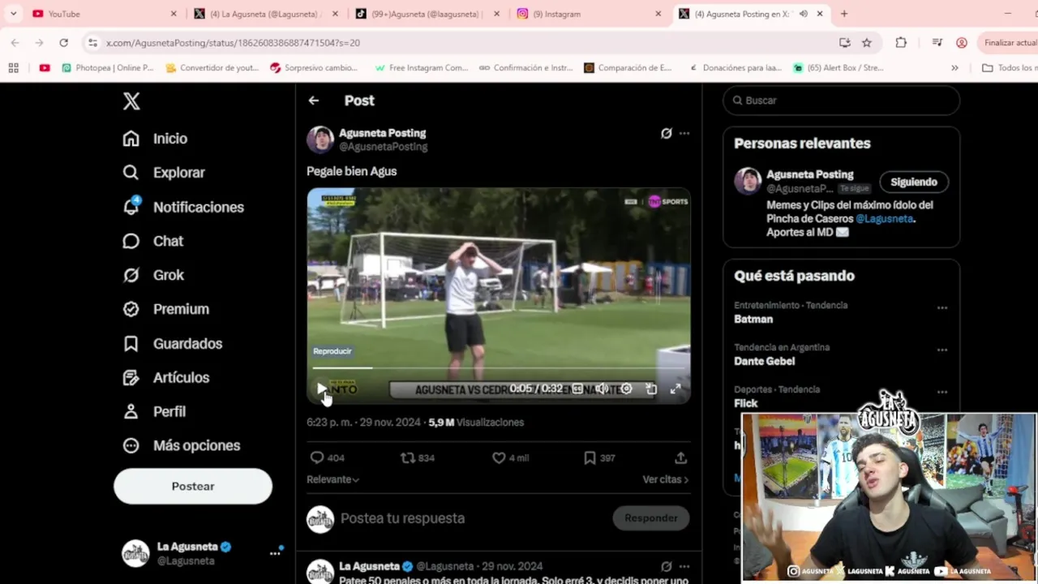Open Agusneta Posting profile avatar in post
Screen dimensions: 1038x584
click(320, 140)
